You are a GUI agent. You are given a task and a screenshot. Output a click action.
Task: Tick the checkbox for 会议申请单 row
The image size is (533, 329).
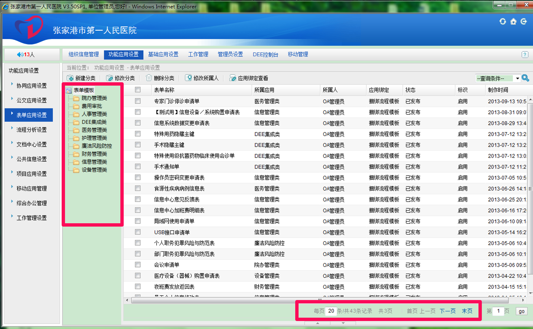(137, 265)
